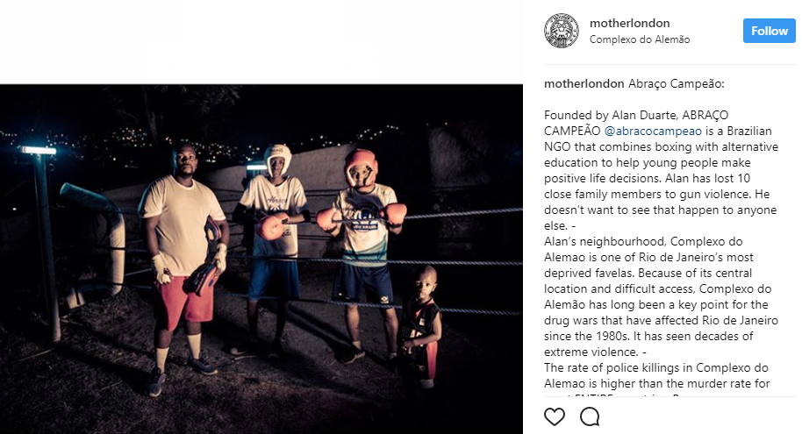Click the caption text about Rio favelas
Screen dimensions: 802x434
[661, 296]
